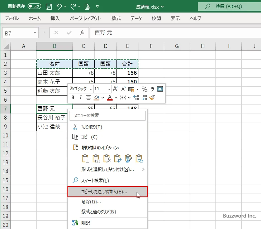Click the 検索 (Alt+Q) search box
Screen dimensions: 261x229
(x=229, y=6)
